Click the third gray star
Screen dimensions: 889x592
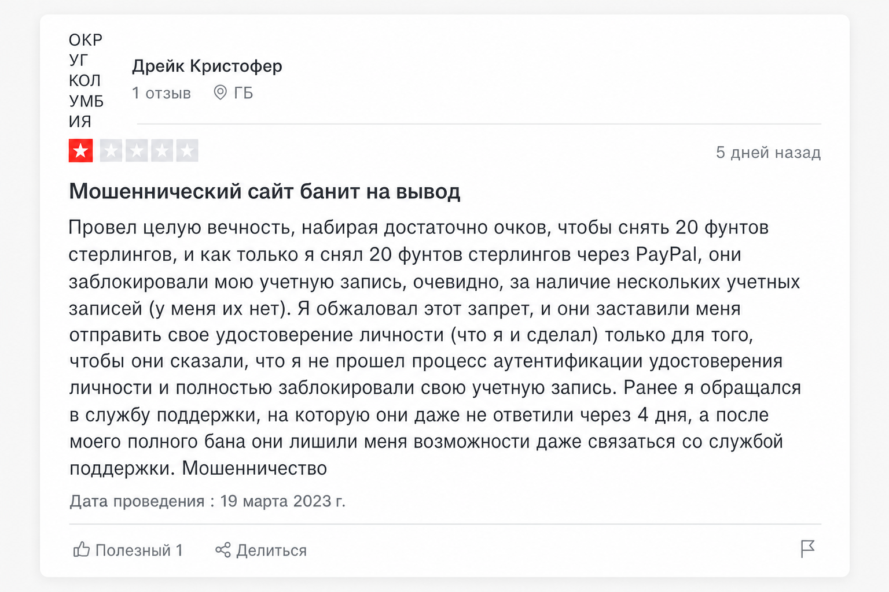coord(137,151)
